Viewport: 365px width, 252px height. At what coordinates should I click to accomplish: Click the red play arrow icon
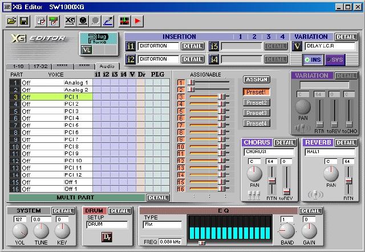click(x=137, y=21)
